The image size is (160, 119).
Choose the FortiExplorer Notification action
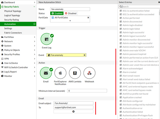click(61, 73)
